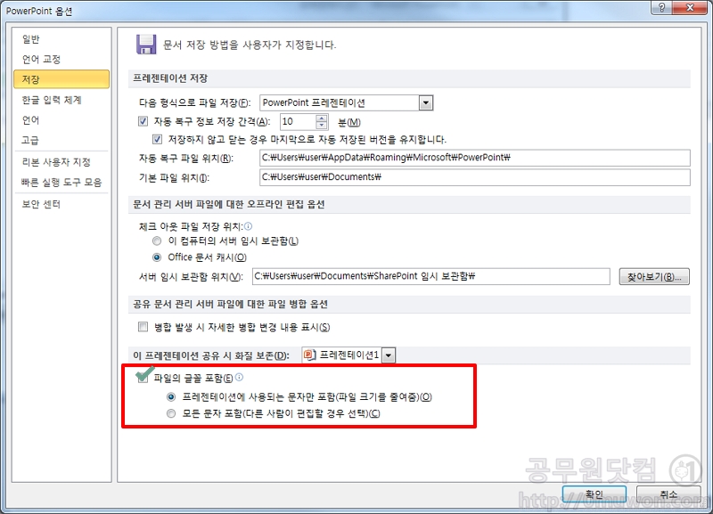The image size is (713, 514).
Task: Open the 보안 센터 category
Action: [x=41, y=204]
